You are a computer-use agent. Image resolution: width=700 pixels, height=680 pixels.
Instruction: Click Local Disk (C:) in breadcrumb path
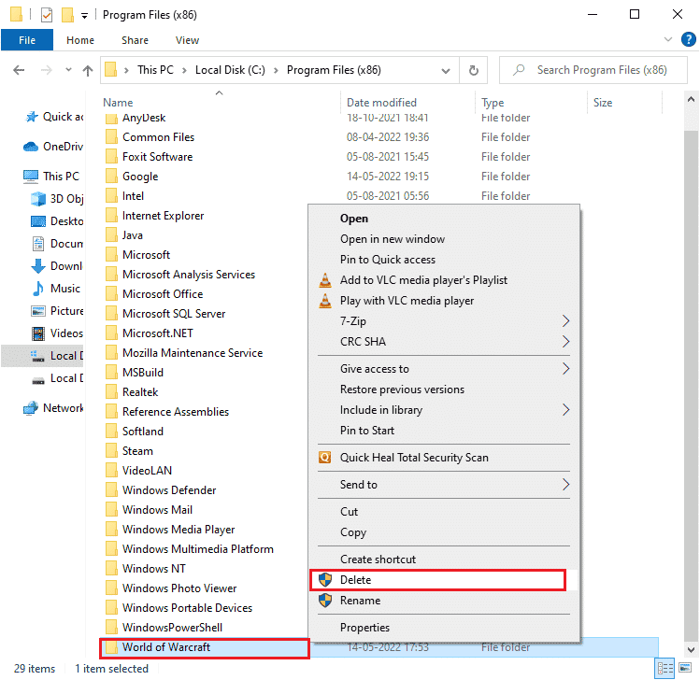pyautogui.click(x=231, y=70)
